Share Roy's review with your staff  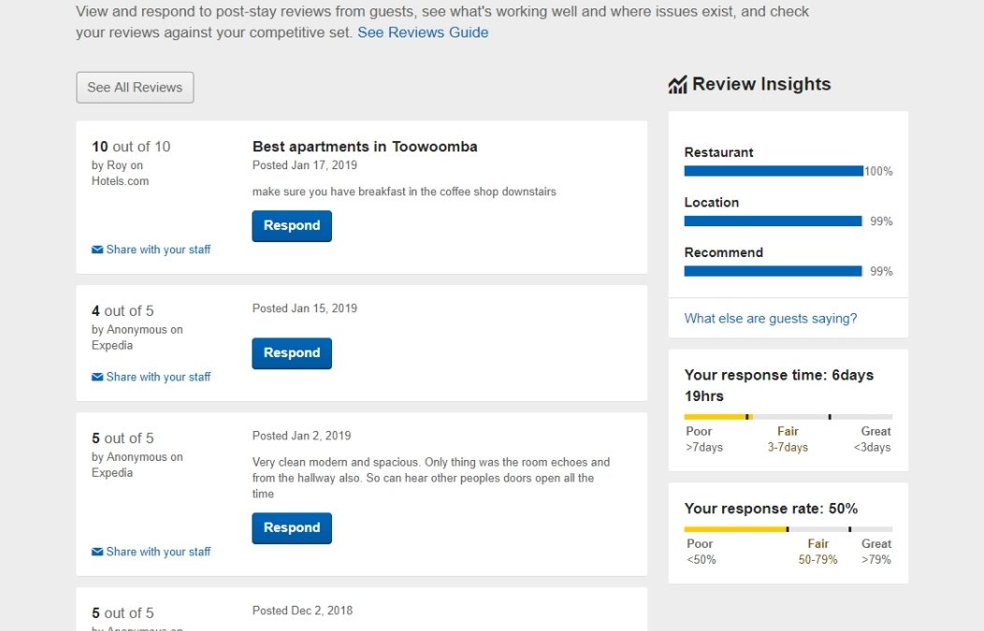click(158, 250)
